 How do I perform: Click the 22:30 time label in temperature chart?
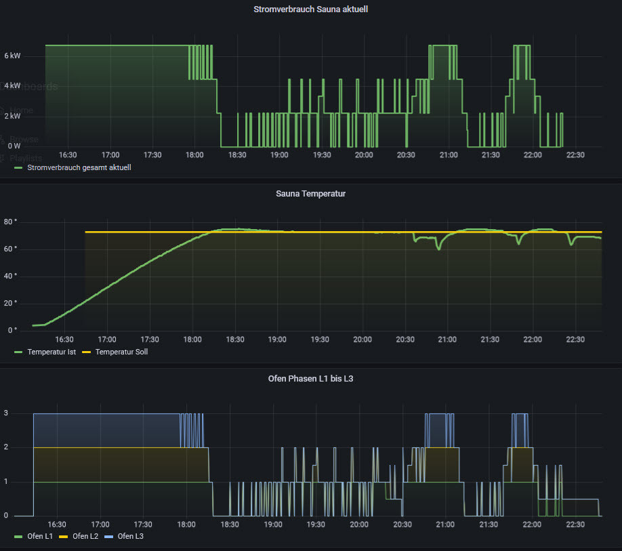click(575, 340)
